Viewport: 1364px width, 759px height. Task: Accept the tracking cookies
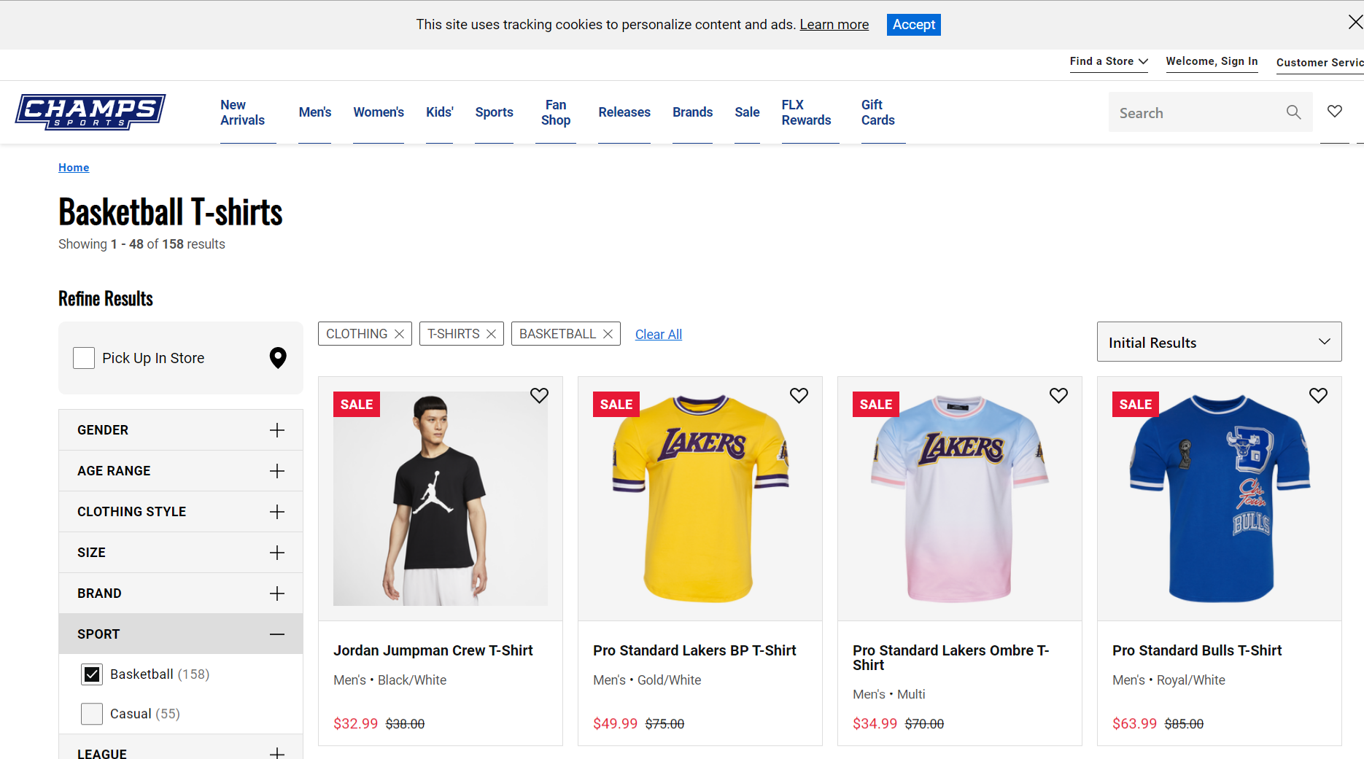point(913,25)
